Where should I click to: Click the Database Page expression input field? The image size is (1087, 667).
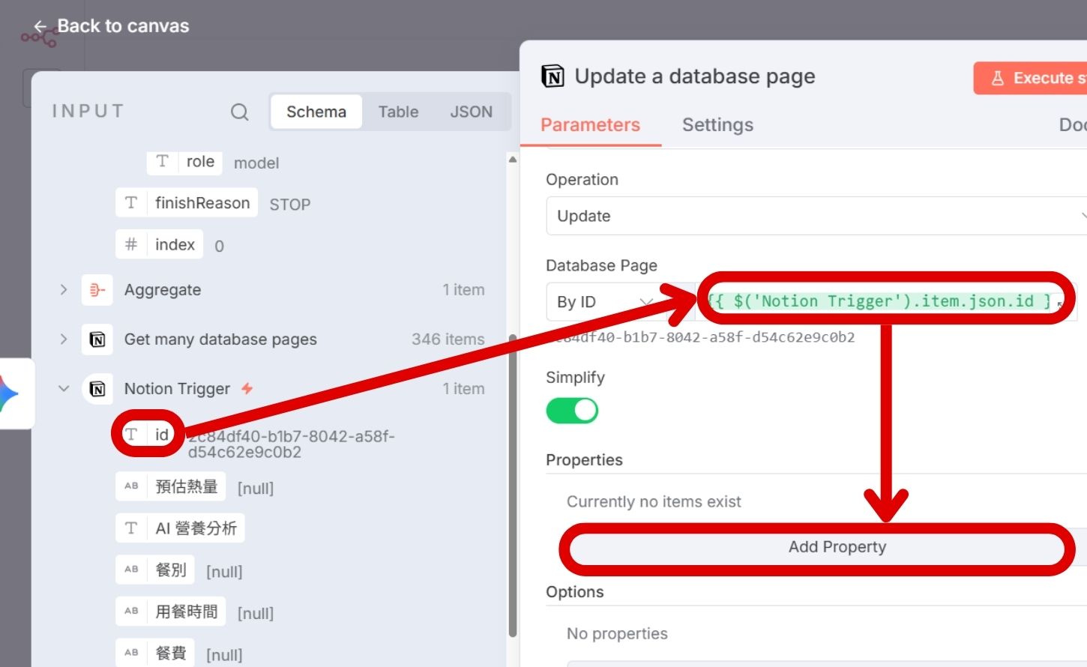881,301
